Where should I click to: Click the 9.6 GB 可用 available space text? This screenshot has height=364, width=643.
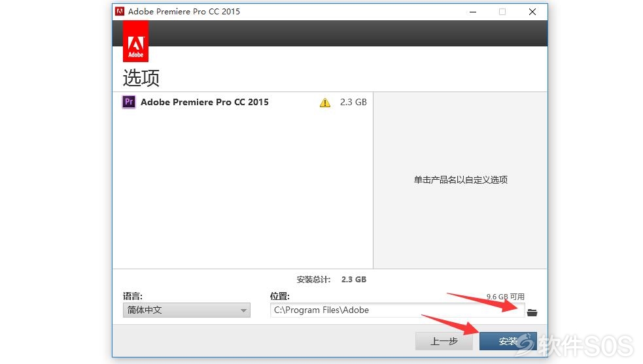point(505,297)
